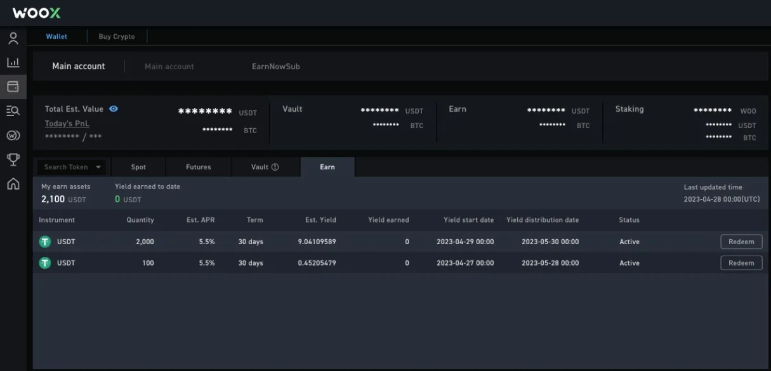Open the trading chart sidebar icon

(13, 62)
